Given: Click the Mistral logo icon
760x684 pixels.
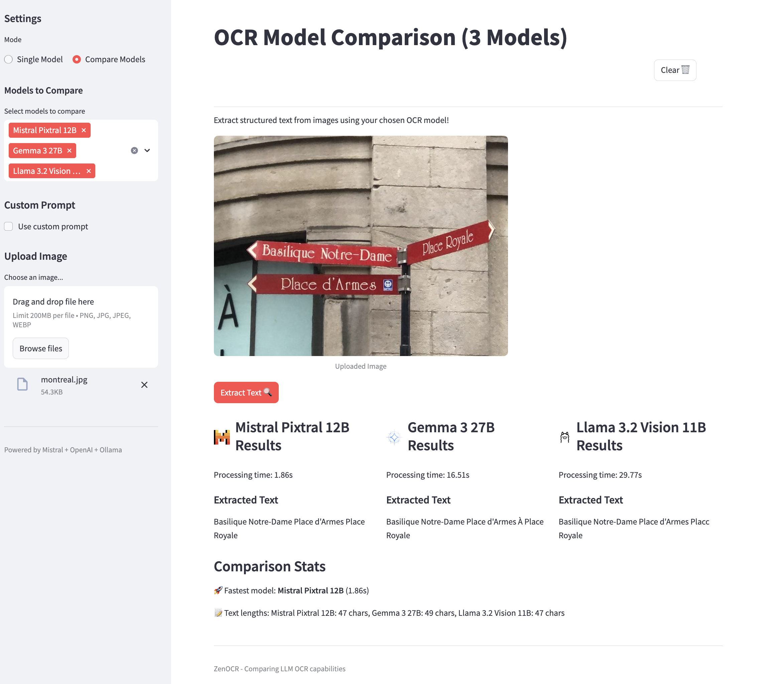Looking at the screenshot, I should [x=222, y=437].
